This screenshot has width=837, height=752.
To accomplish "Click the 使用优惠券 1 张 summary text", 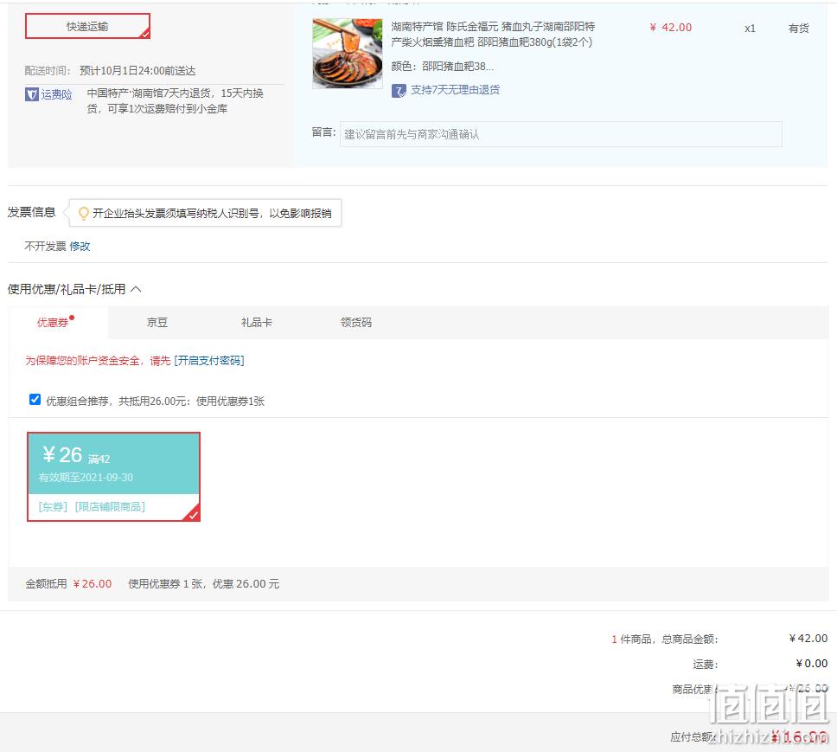I will point(165,584).
